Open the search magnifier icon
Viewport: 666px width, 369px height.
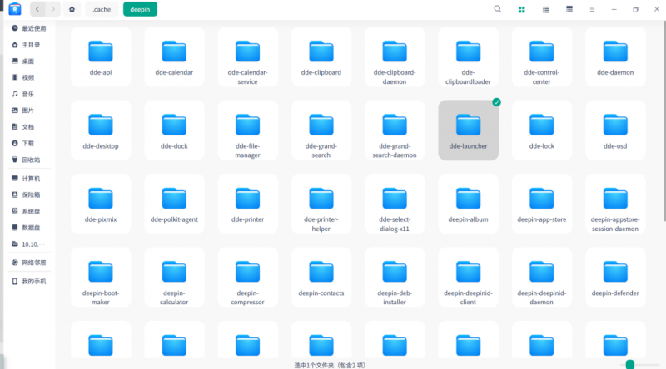click(x=497, y=9)
